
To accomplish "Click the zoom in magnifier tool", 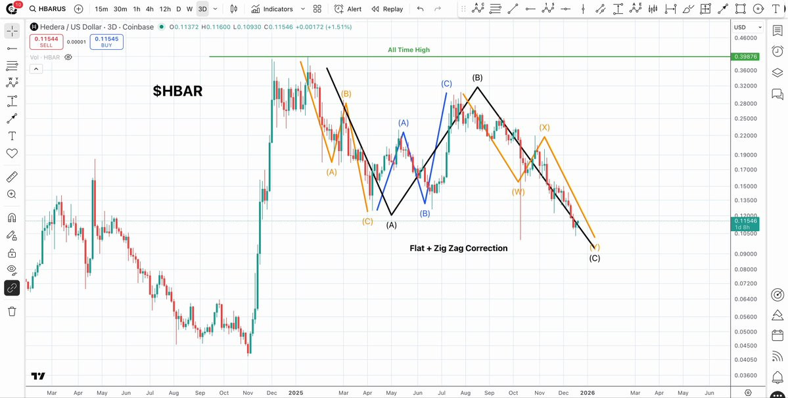I will tap(12, 194).
